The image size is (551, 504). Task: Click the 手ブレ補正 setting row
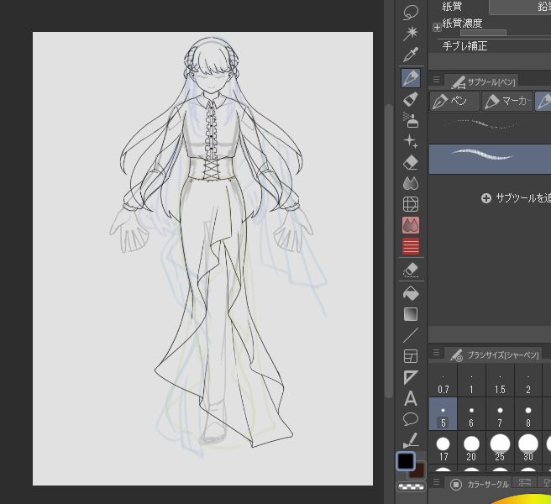click(490, 46)
